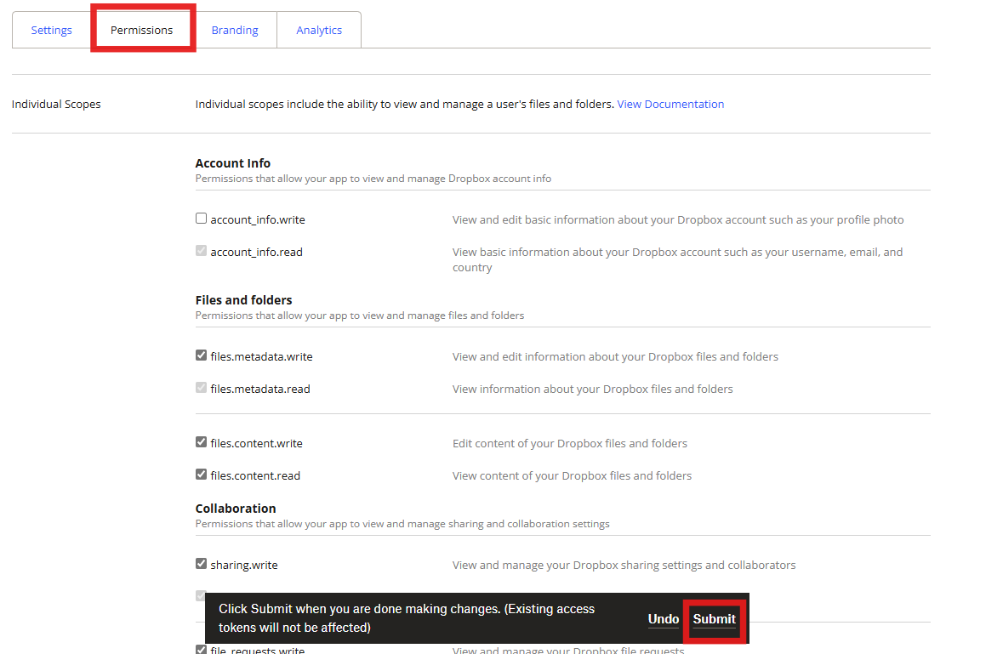Click the account_info.read checkbox
The height and width of the screenshot is (654, 1003).
pyautogui.click(x=201, y=250)
